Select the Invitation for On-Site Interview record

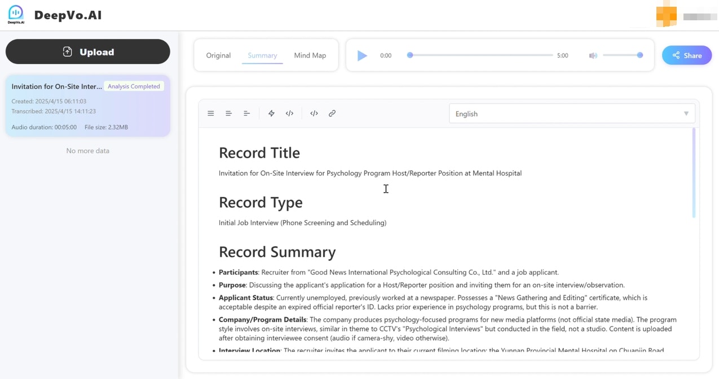point(87,106)
